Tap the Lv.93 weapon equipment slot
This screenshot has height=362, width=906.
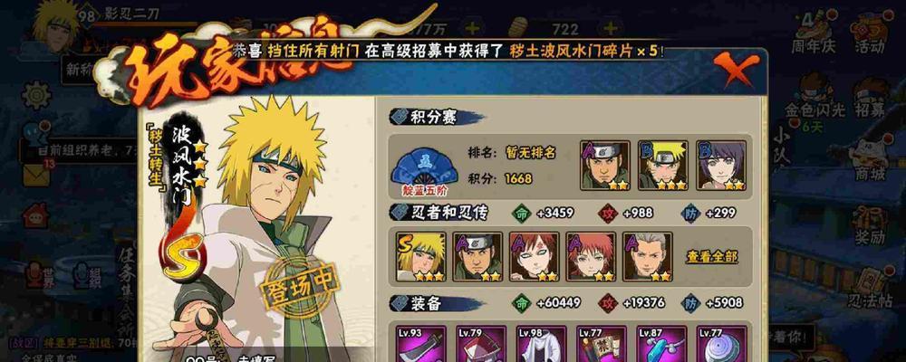point(420,344)
